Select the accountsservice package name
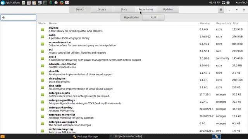248x139 pixels. pos(60,42)
